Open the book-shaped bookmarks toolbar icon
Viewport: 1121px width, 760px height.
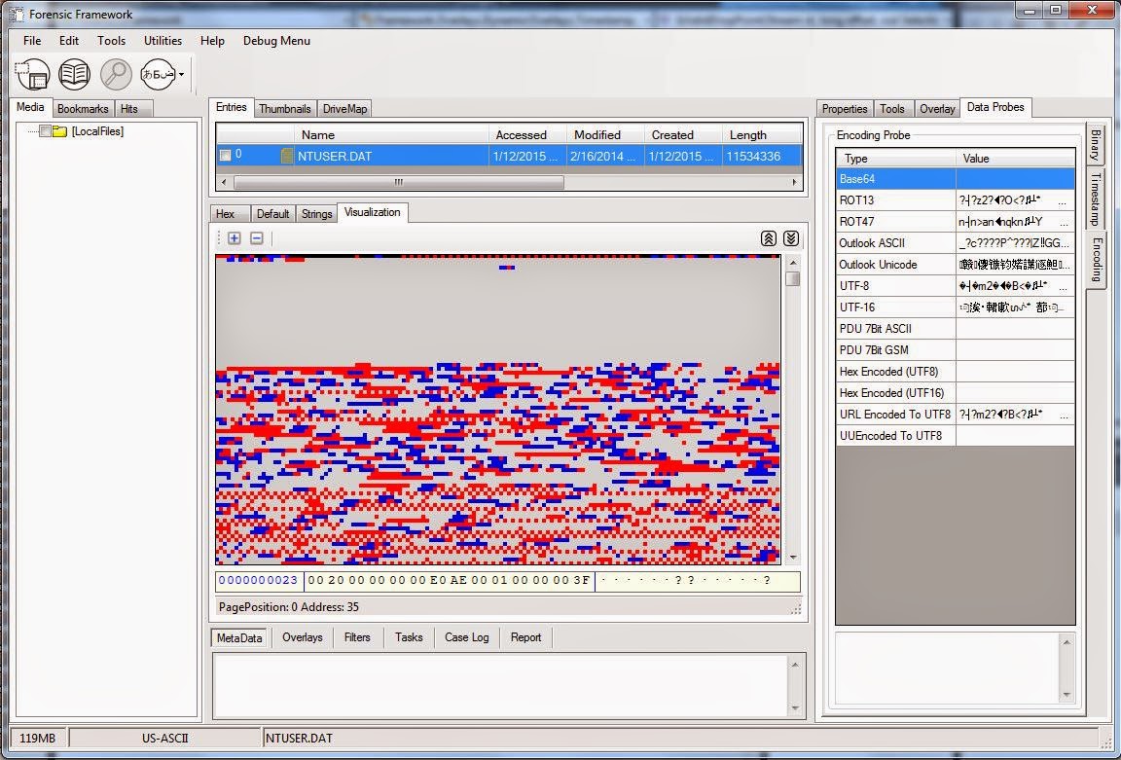(74, 74)
